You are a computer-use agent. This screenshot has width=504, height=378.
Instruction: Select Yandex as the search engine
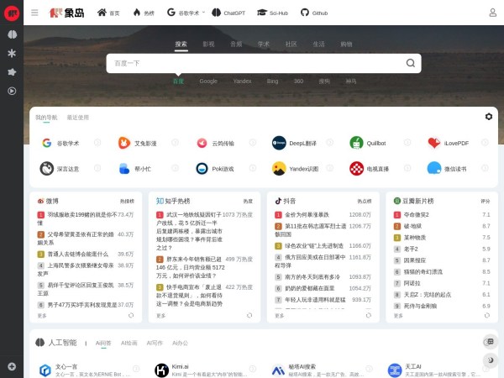pos(242,81)
